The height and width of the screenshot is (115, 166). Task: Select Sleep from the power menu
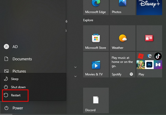point(15,79)
